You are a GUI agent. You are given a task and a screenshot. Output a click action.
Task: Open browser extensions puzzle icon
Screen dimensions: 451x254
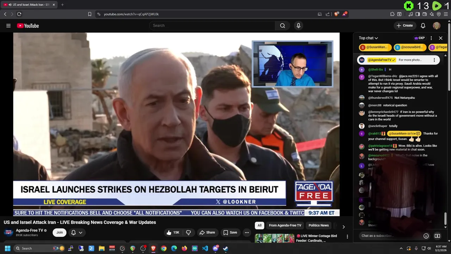tap(392, 14)
